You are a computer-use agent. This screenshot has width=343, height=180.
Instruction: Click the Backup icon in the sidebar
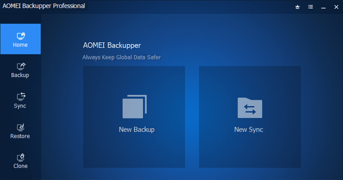pos(20,66)
